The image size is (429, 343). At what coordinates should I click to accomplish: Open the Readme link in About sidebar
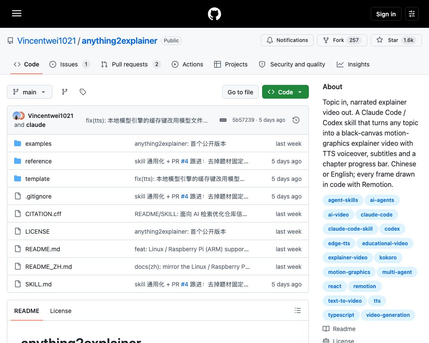point(339,329)
